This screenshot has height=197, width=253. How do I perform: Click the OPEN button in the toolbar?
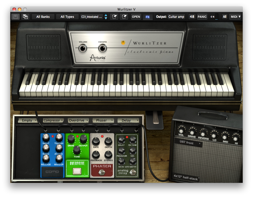(136, 17)
